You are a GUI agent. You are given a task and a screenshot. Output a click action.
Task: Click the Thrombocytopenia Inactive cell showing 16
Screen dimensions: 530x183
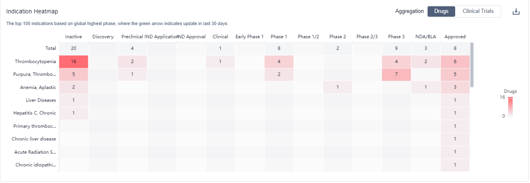74,61
